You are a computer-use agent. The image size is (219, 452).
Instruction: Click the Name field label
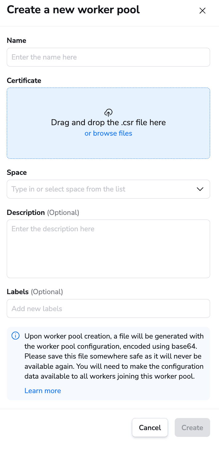[x=17, y=40]
